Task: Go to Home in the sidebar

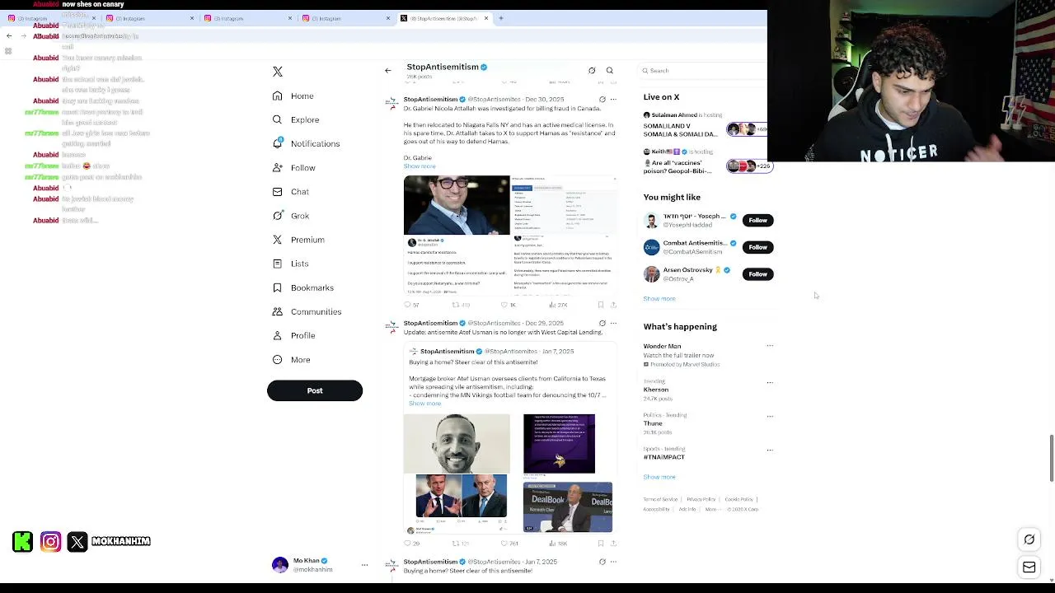Action: pos(293,96)
